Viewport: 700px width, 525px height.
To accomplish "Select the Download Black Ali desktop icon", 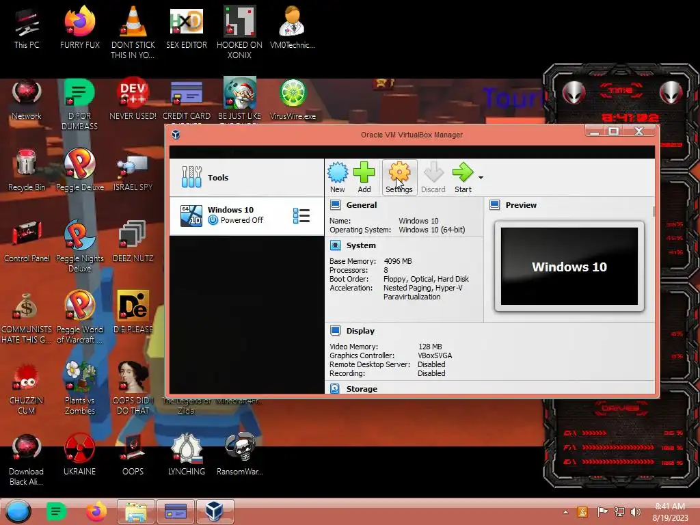I will [x=27, y=460].
